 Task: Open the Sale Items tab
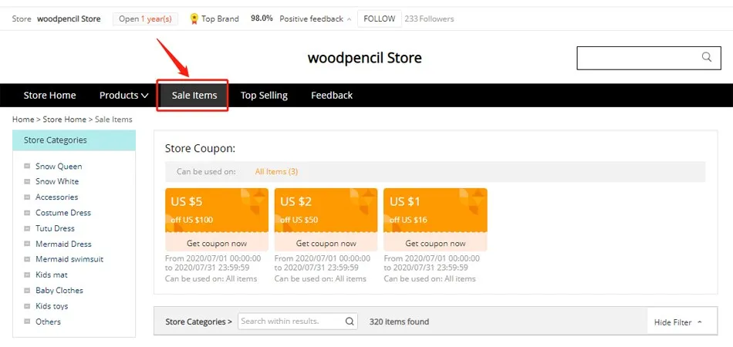coord(194,96)
